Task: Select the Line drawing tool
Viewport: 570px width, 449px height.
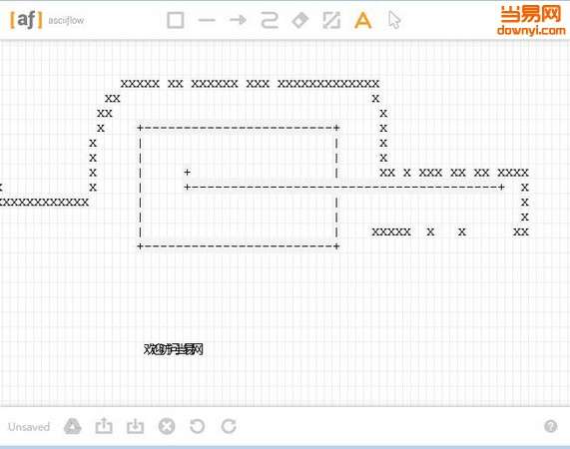Action: pyautogui.click(x=207, y=20)
